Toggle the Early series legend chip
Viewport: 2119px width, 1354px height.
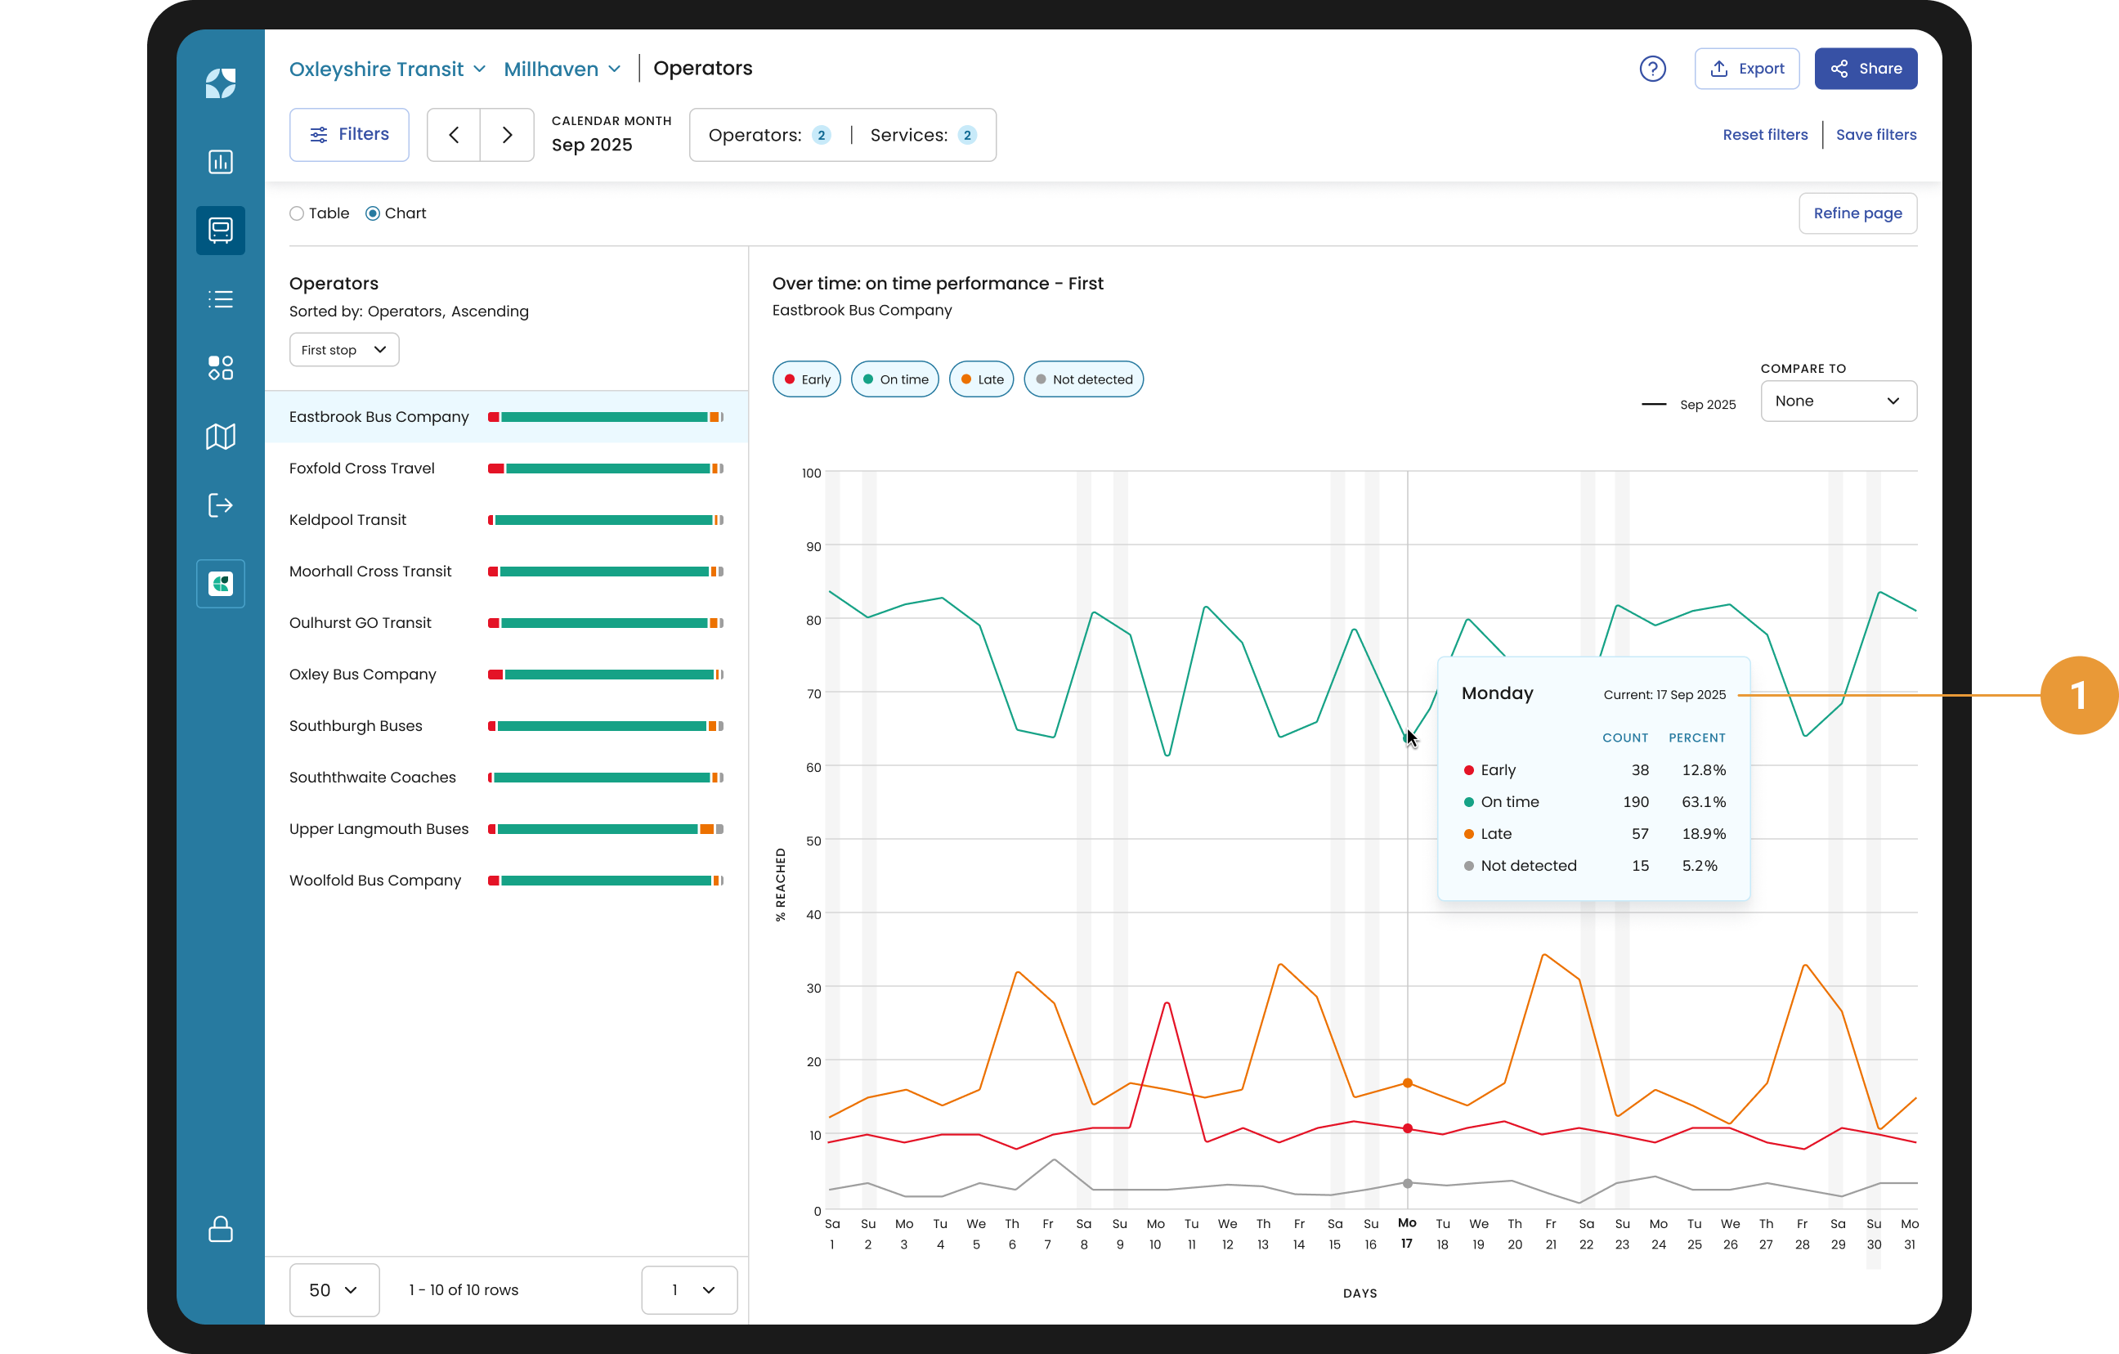coord(806,379)
